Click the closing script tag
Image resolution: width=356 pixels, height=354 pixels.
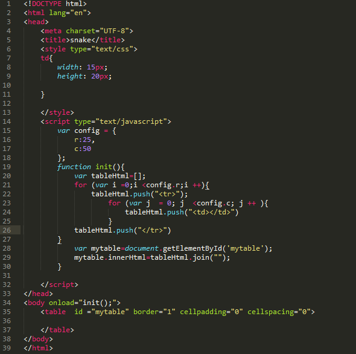[59, 285]
